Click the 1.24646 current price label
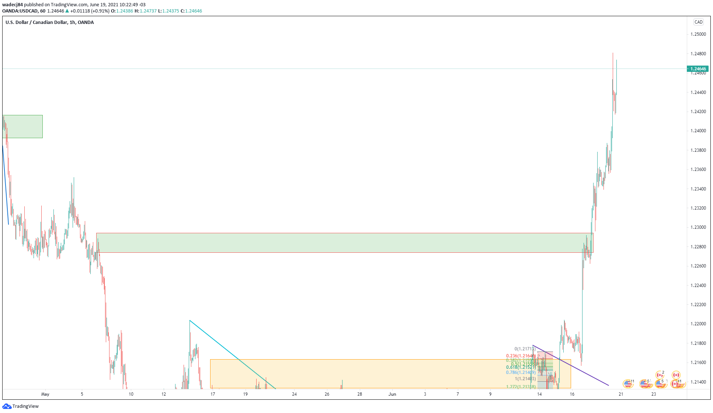This screenshot has height=413, width=713. [698, 69]
